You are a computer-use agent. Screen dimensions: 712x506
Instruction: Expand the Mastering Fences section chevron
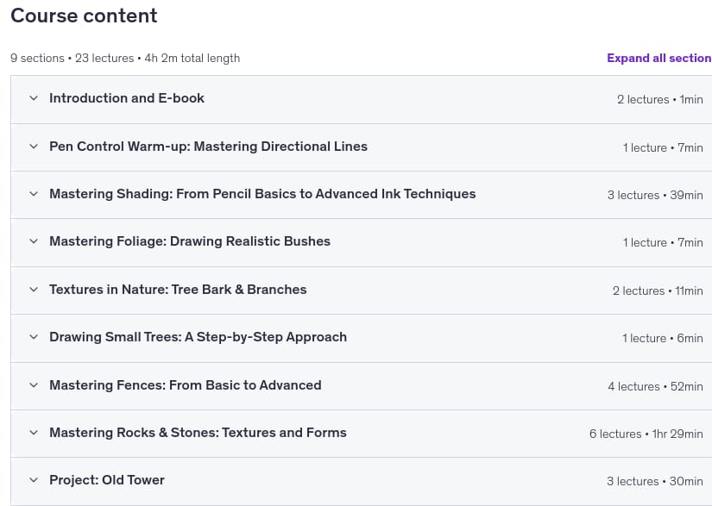pyautogui.click(x=34, y=385)
